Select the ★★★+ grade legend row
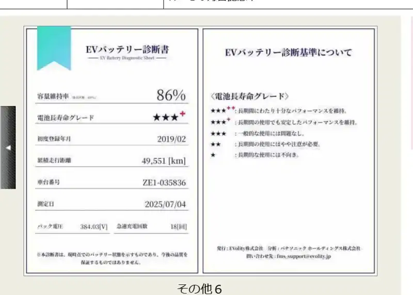413x295 pixels. (x=283, y=122)
